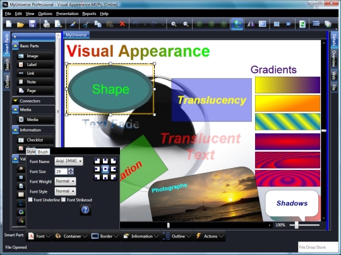Click the New document icon in toolbar
341x255 pixels.
pos(9,24)
